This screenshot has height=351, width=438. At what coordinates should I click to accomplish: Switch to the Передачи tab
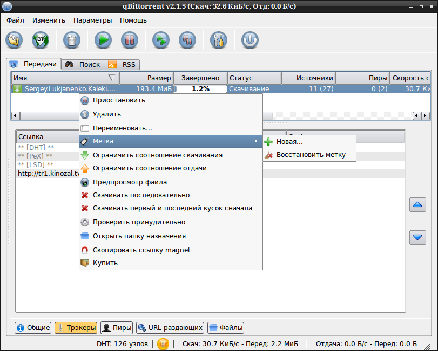coord(33,64)
